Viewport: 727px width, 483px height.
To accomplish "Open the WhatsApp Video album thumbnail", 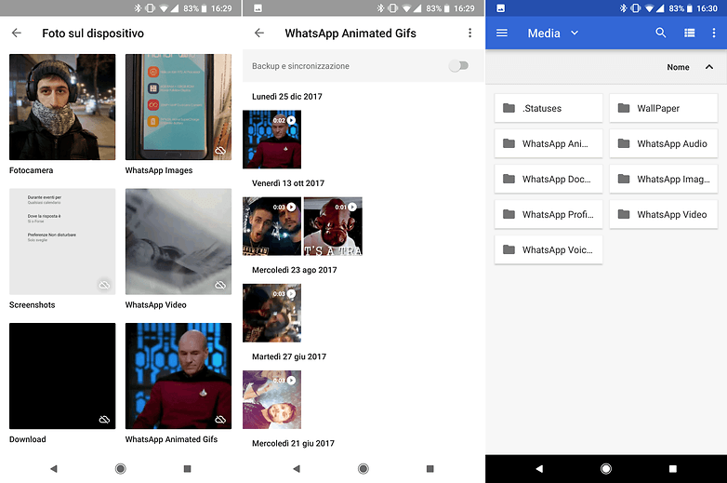I will coord(178,241).
